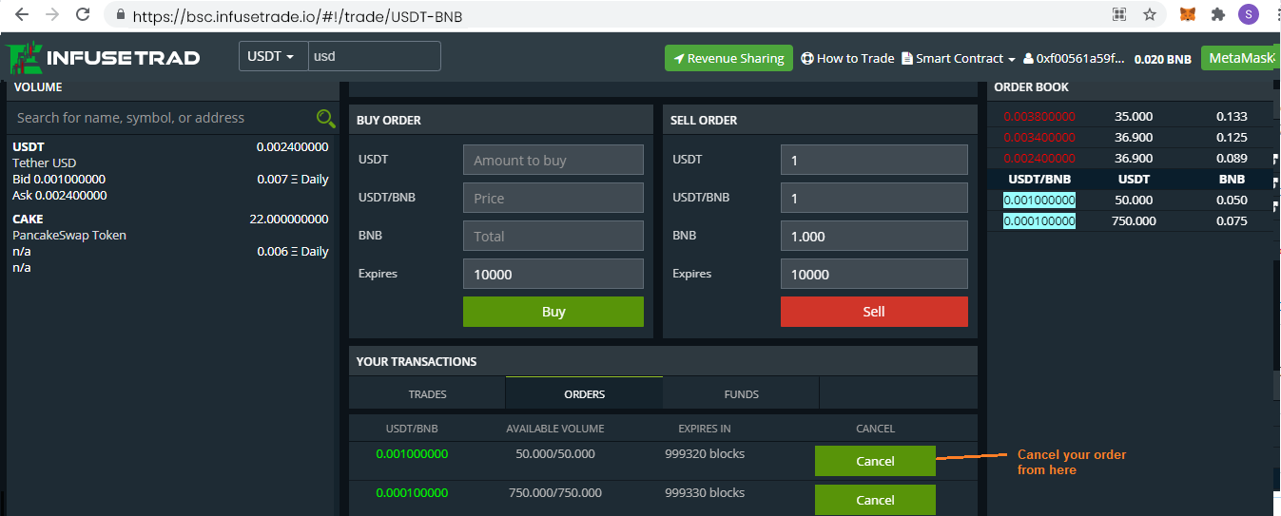Viewport: 1281px width, 516px height.
Task: Click the buy order Expires field
Action: coord(553,274)
